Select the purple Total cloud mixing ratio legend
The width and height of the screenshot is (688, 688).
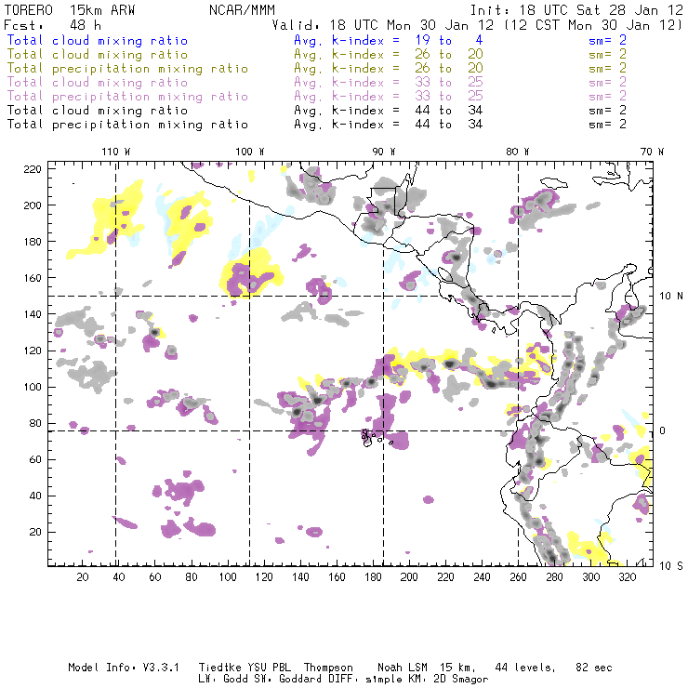[98, 83]
